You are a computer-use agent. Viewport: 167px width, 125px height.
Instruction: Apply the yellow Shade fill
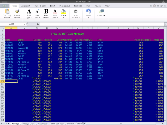pos(63,11)
